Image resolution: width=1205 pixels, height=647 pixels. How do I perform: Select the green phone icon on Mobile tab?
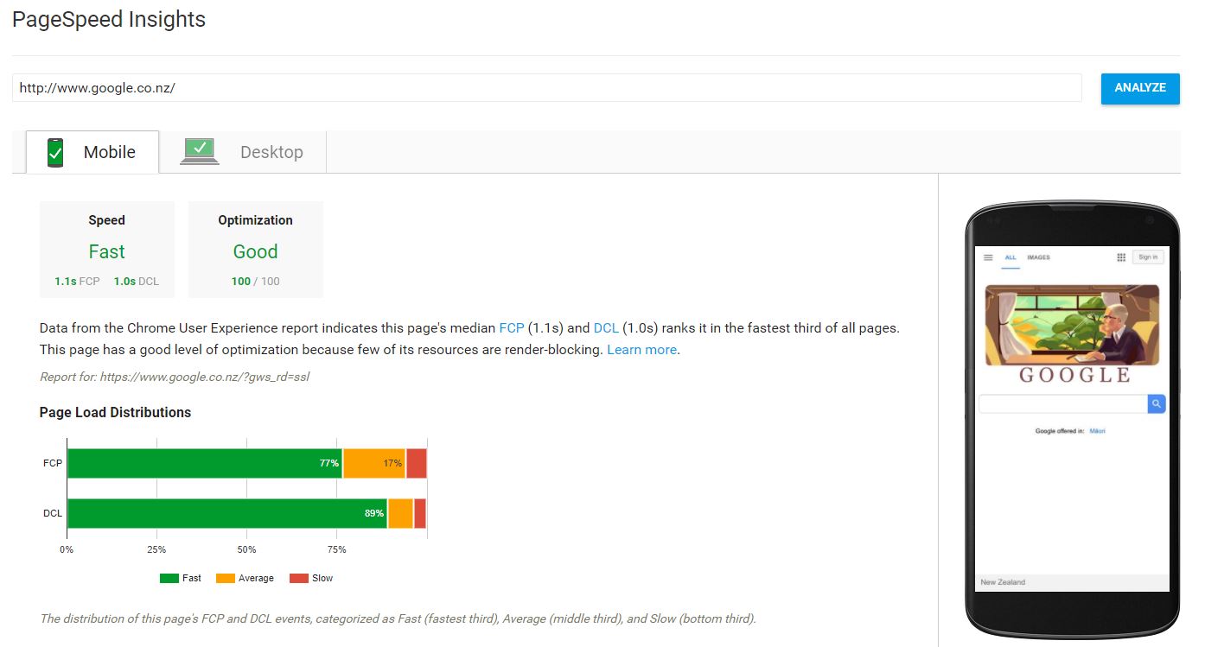[54, 151]
